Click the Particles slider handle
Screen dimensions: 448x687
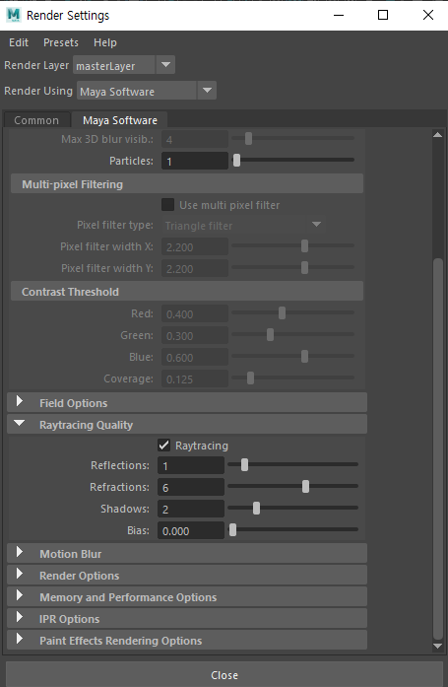(236, 161)
